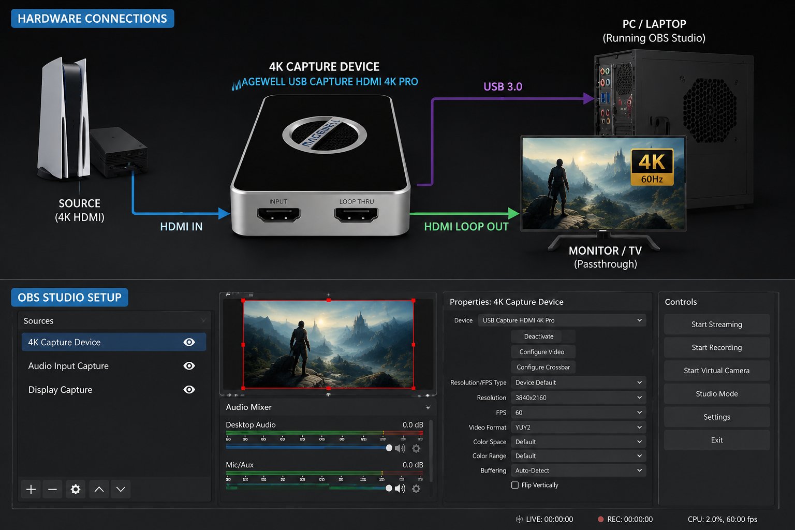Image resolution: width=795 pixels, height=530 pixels.
Task: Click the LIVE status broadcast icon
Action: 519,519
